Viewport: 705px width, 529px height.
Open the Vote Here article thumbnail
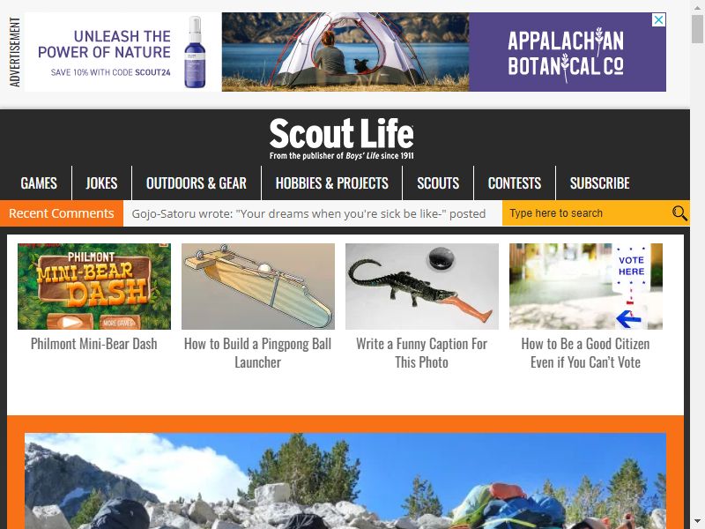coord(586,287)
